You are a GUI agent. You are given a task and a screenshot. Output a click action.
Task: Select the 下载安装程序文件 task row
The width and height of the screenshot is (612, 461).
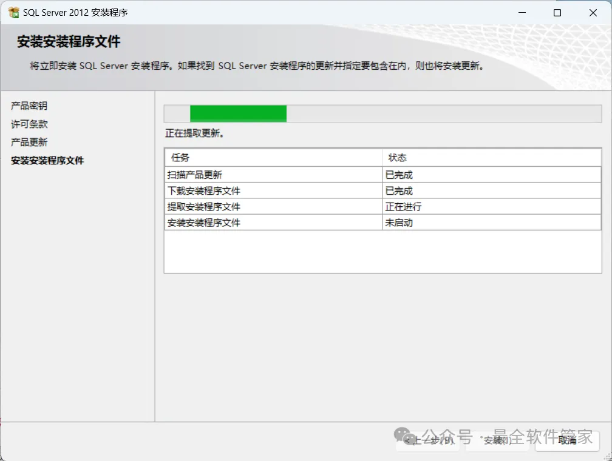382,190
